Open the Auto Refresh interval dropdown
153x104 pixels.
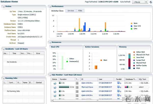140,2
